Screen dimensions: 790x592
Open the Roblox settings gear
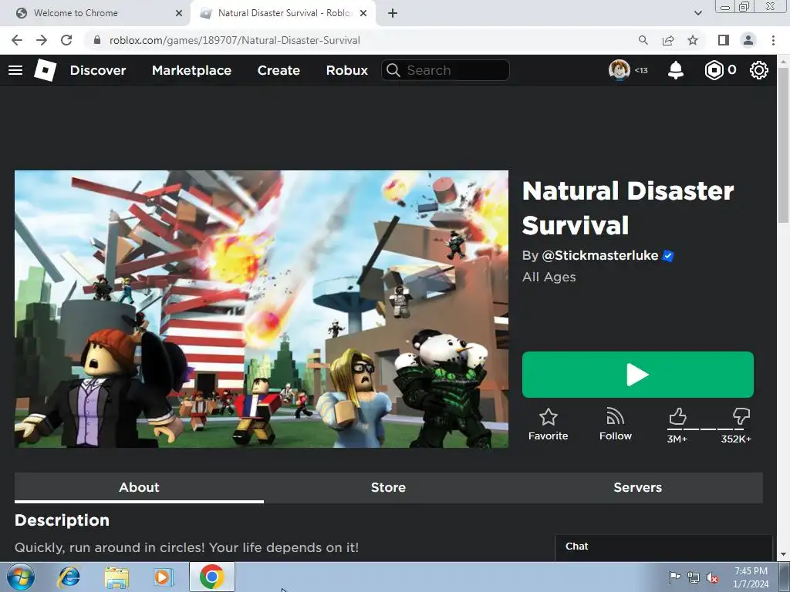[x=759, y=70]
